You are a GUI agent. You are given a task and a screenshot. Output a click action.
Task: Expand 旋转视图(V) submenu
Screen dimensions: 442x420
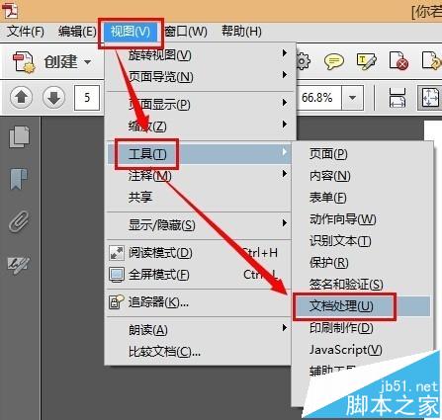(199, 54)
